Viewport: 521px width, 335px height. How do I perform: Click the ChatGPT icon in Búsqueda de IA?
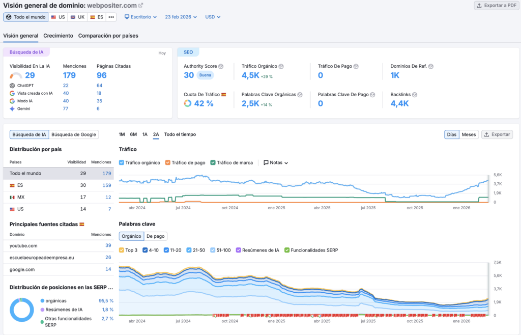(x=12, y=86)
